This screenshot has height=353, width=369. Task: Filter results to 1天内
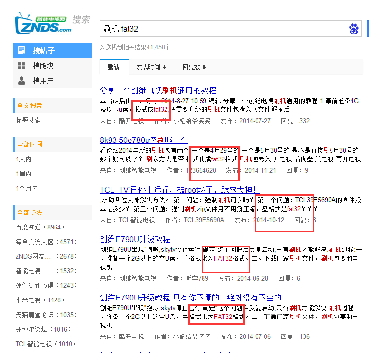[x=23, y=159]
